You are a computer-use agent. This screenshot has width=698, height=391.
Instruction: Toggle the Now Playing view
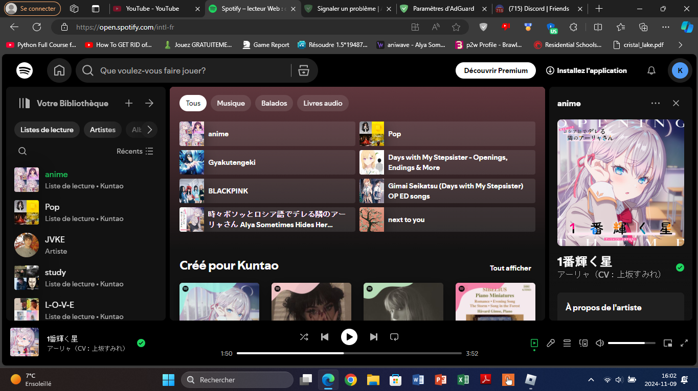(x=534, y=343)
